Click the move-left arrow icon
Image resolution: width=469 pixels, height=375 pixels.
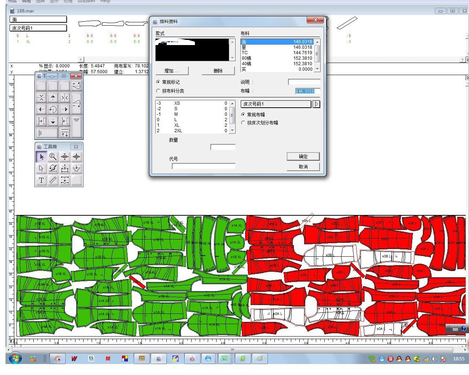click(41, 109)
